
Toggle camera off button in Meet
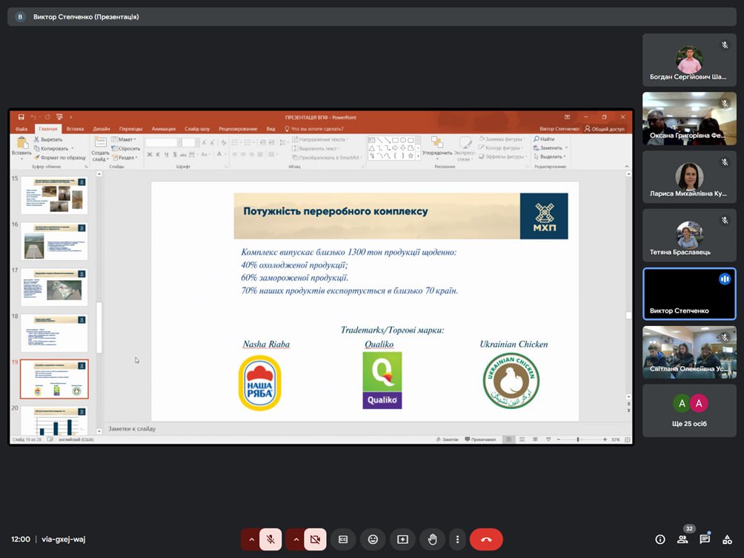[x=315, y=539]
